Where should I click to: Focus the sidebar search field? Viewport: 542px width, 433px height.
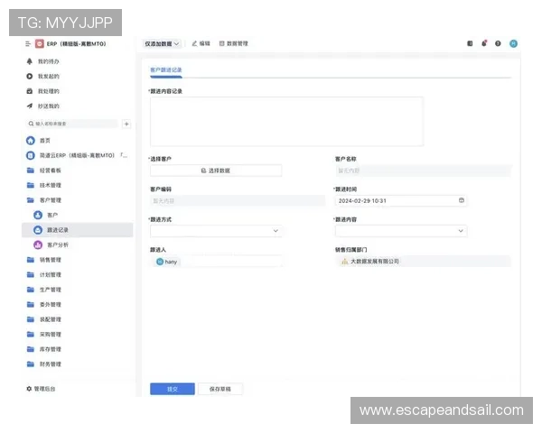point(72,124)
